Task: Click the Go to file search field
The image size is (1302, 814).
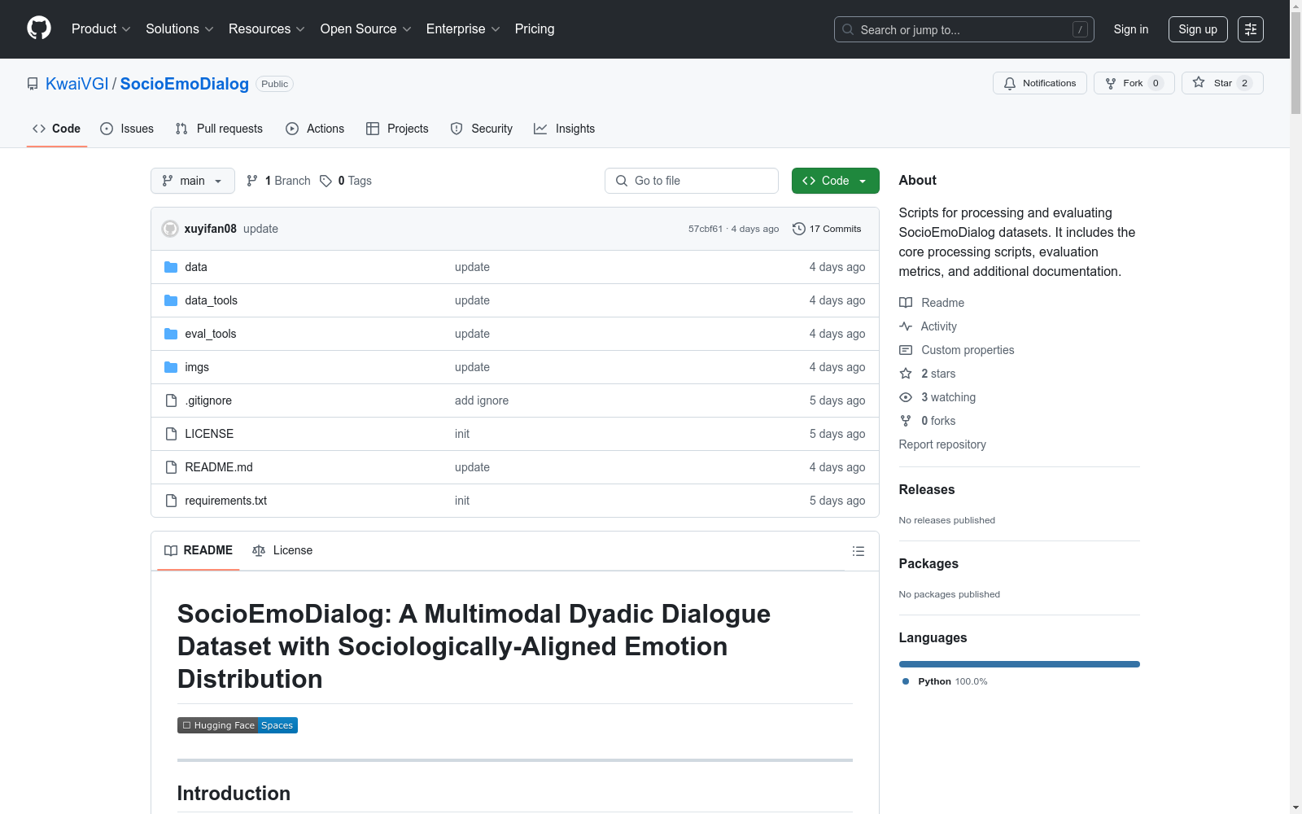Action: point(692,181)
